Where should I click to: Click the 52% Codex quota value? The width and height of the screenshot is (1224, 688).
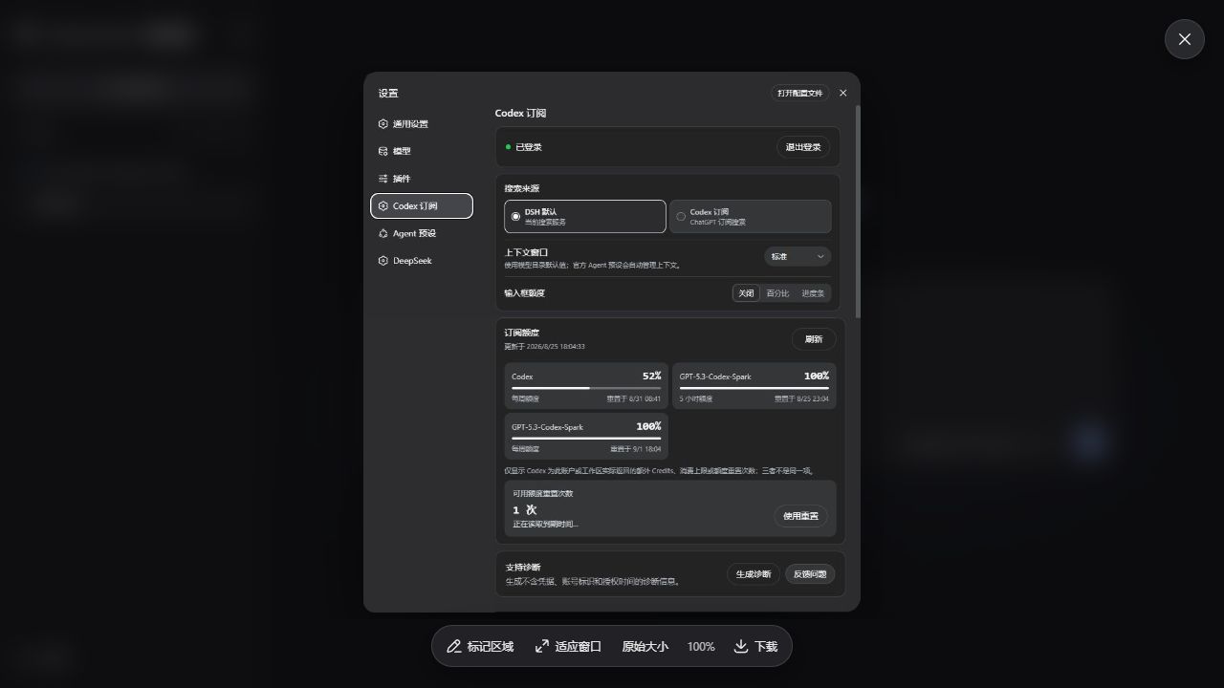tap(651, 376)
